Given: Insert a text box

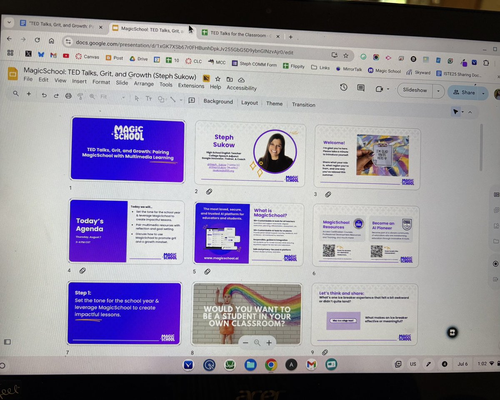Looking at the screenshot, I should tap(149, 99).
